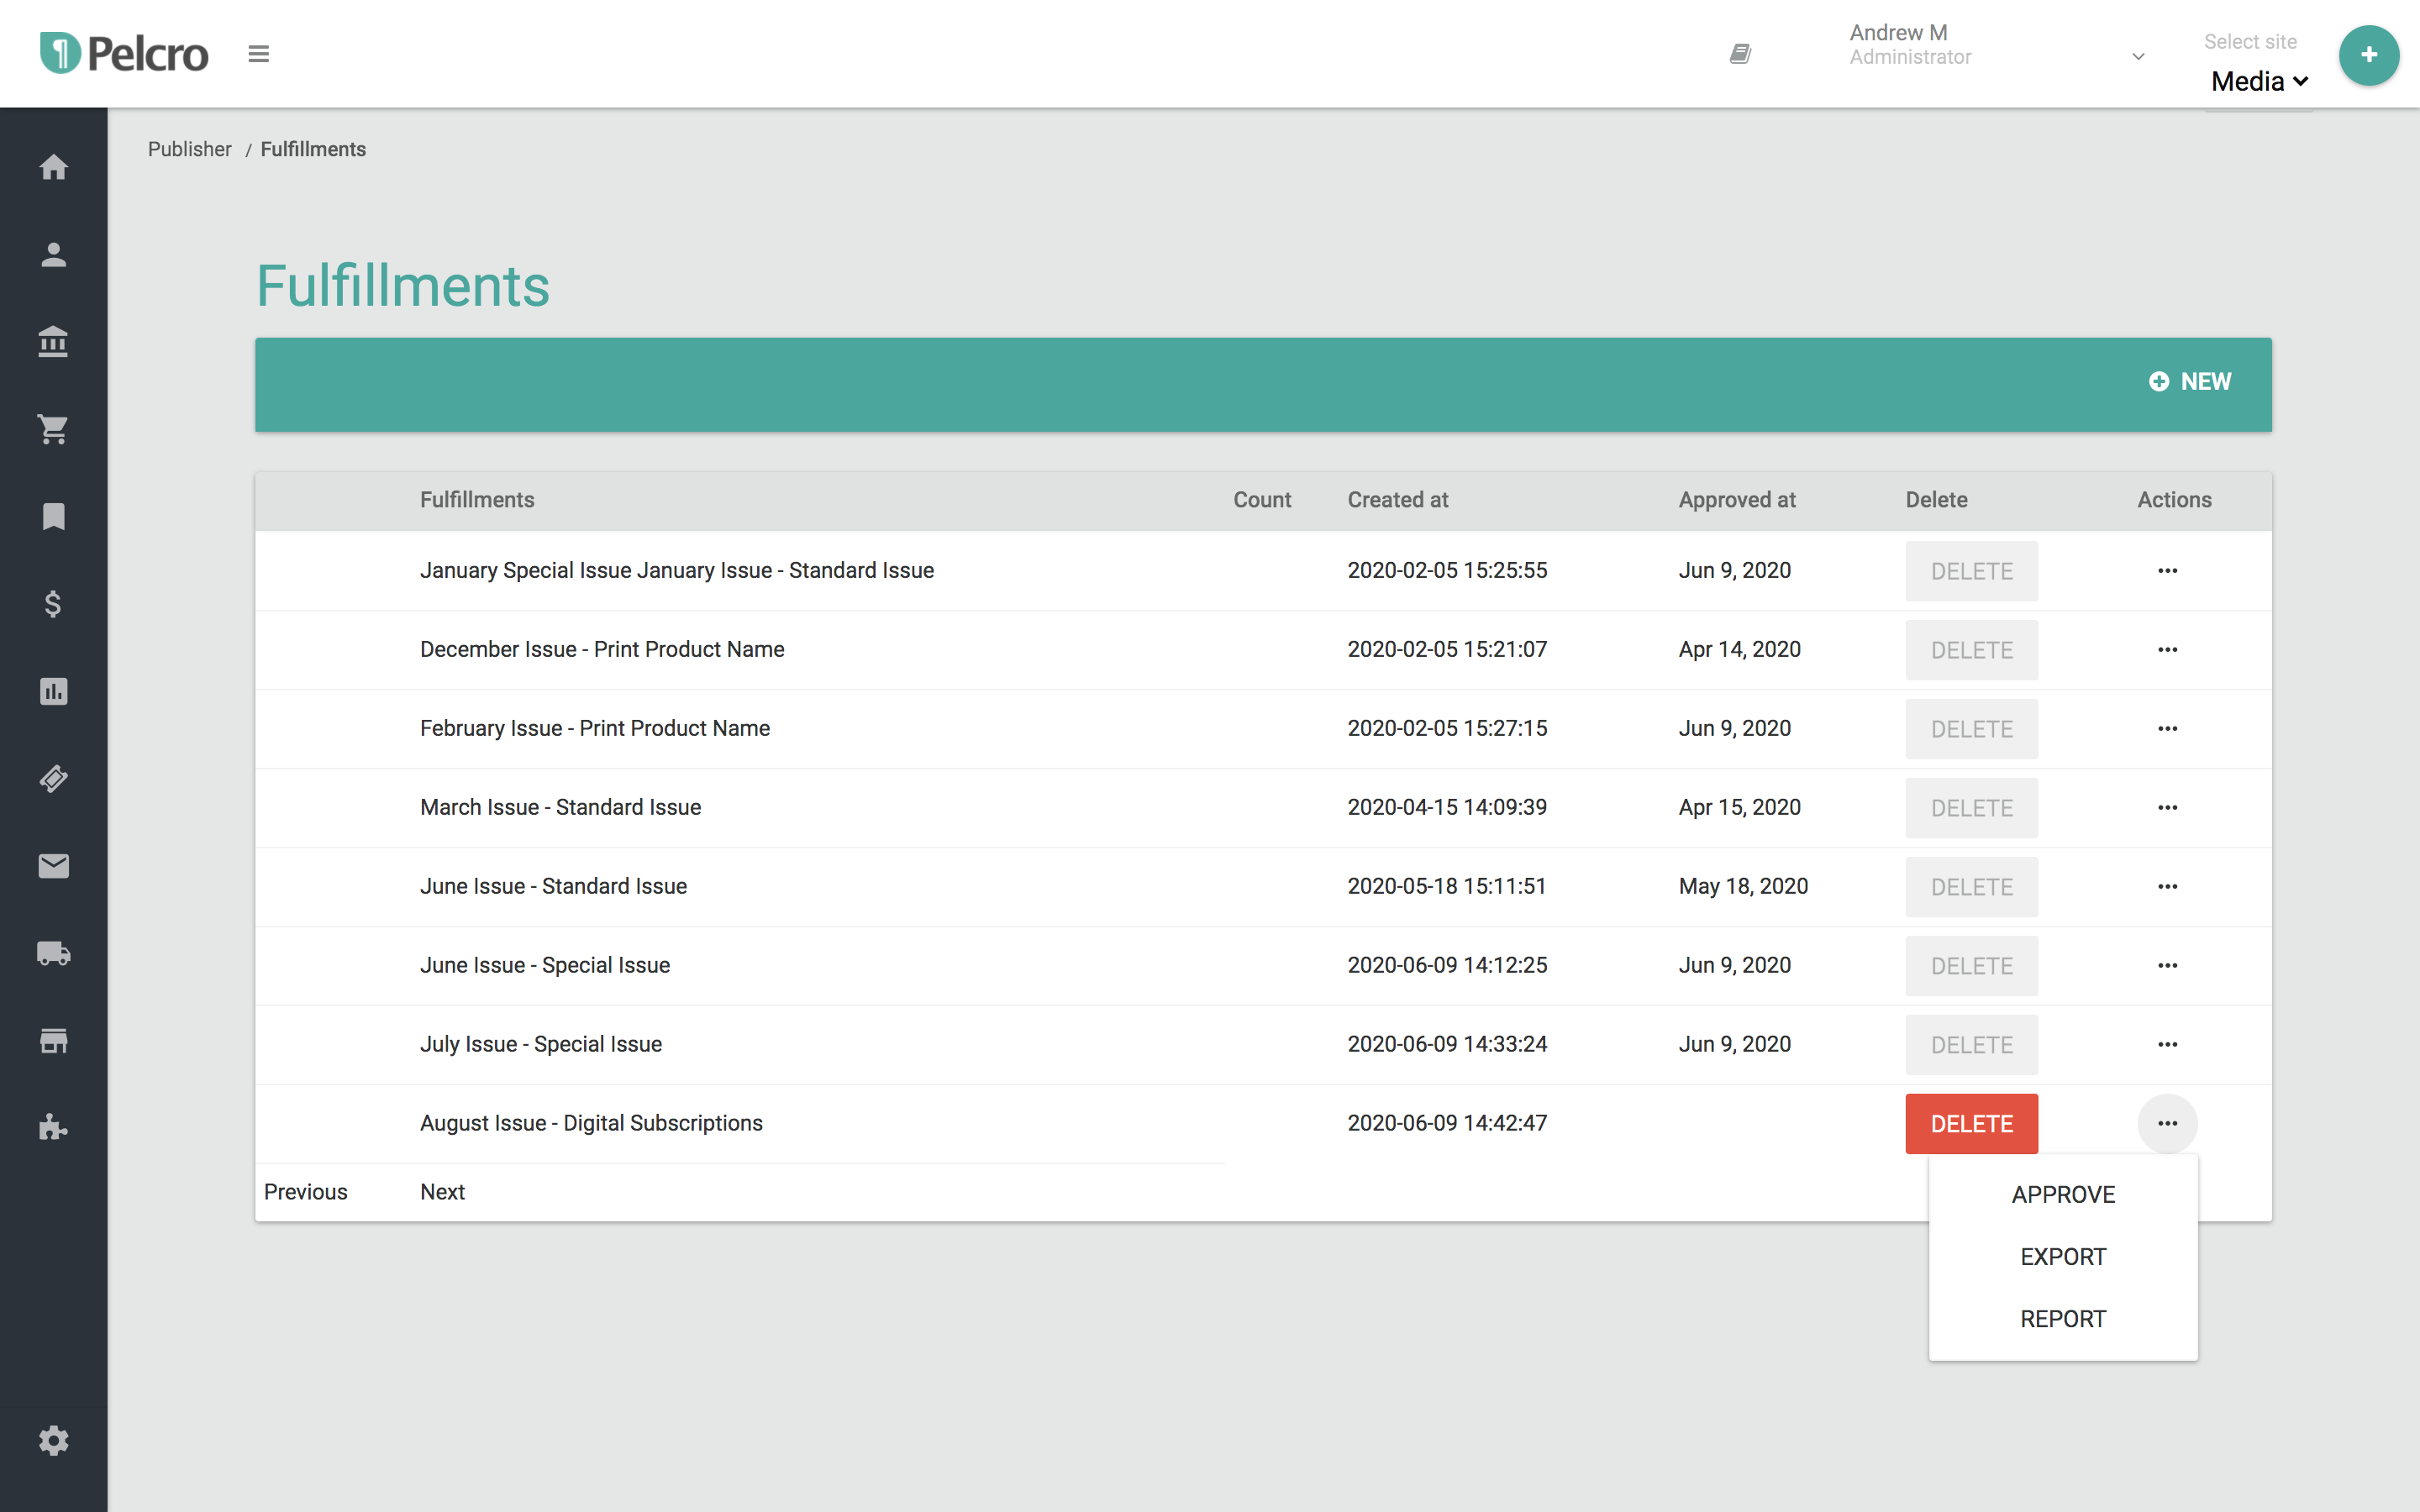2420x1512 pixels.
Task: Open the puzzle piece integrations icon
Action: (x=54, y=1128)
